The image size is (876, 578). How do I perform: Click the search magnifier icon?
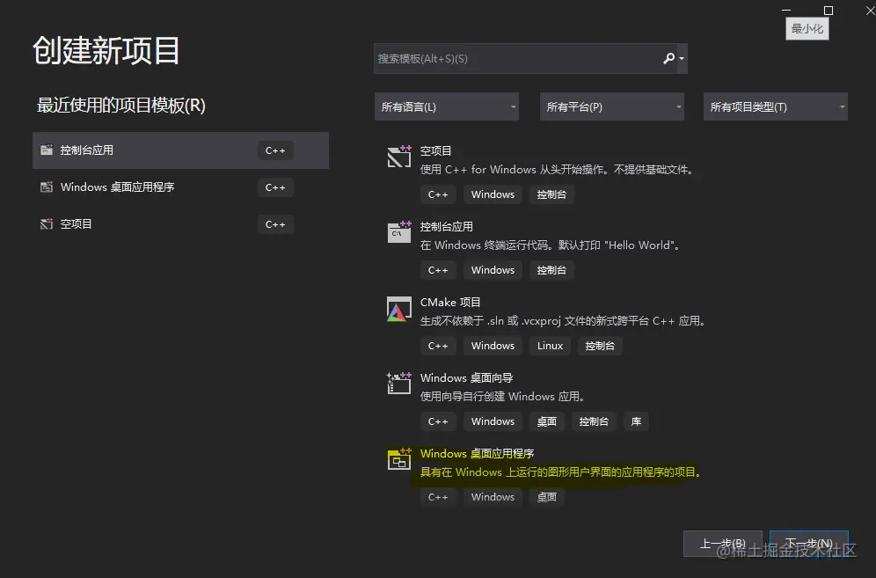pyautogui.click(x=668, y=58)
